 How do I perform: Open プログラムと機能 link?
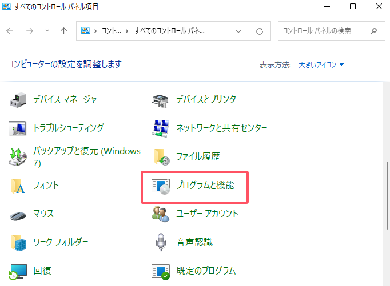[x=205, y=186]
